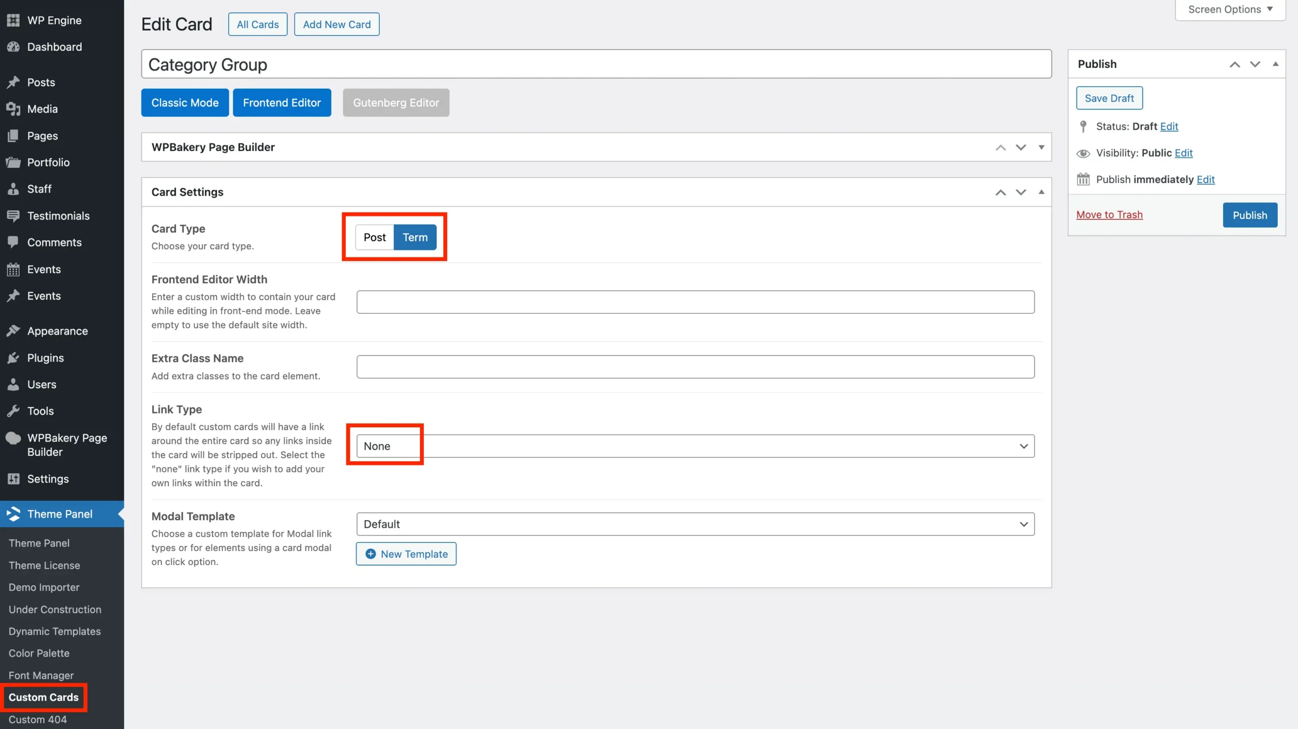
Task: Select Term card type
Action: tap(415, 237)
